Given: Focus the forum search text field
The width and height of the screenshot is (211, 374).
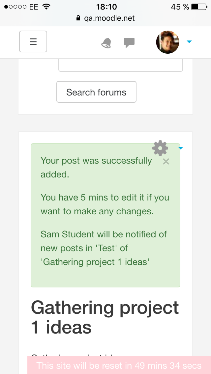Looking at the screenshot, I should click(x=121, y=65).
